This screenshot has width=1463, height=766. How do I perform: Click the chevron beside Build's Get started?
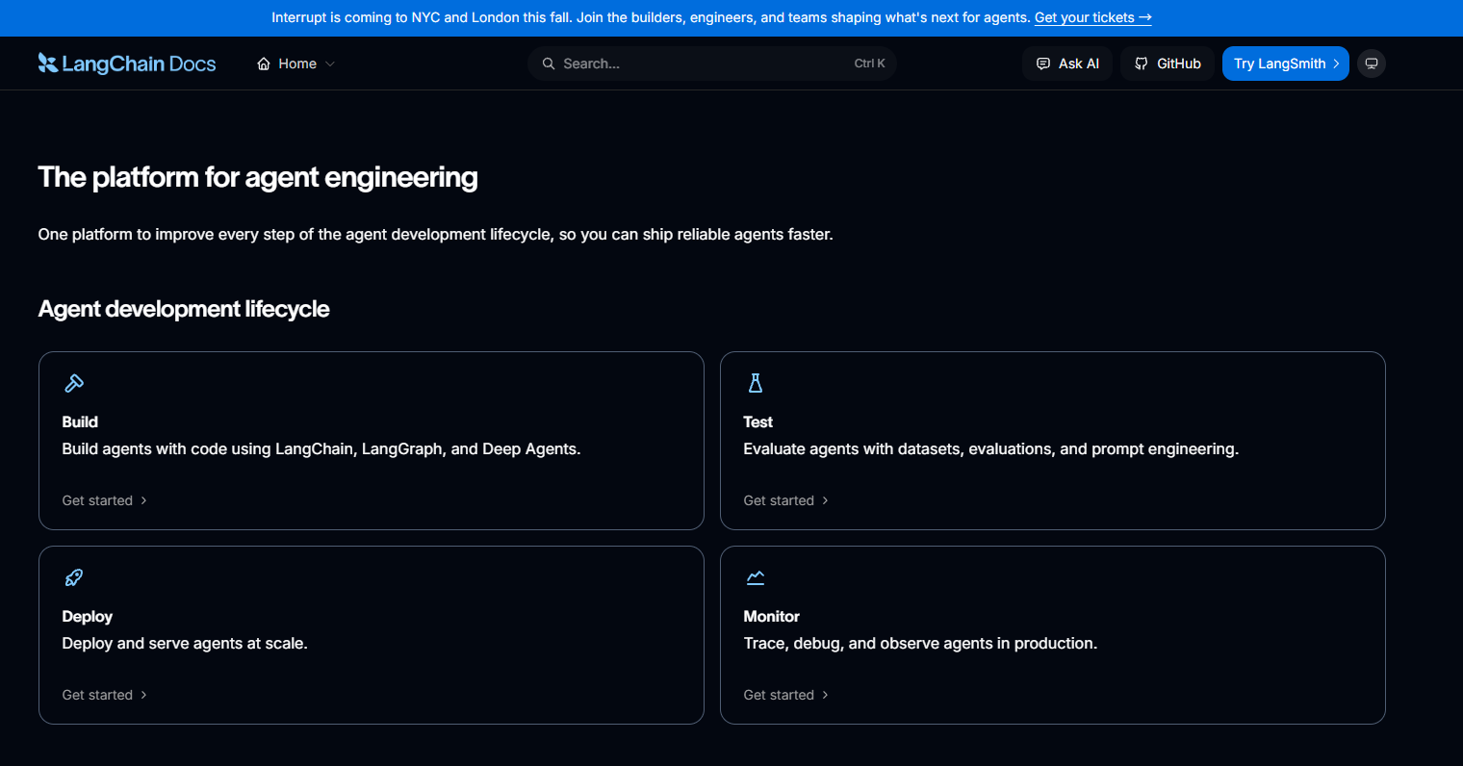[x=143, y=500]
